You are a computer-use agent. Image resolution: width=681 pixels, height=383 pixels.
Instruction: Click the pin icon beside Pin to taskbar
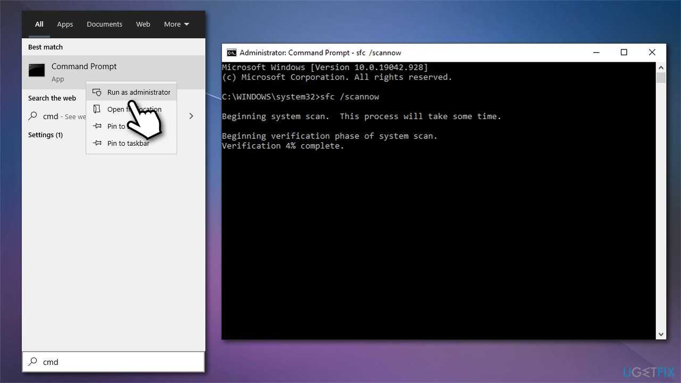[x=97, y=143]
